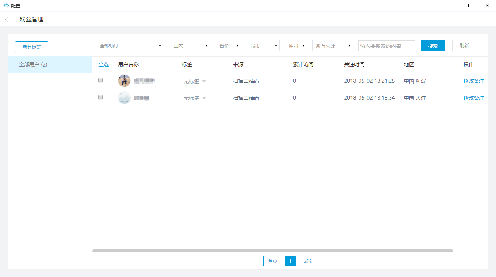This screenshot has width=496, height=277.
Task: Open the 全部时间 time filter dropdown
Action: [x=131, y=46]
